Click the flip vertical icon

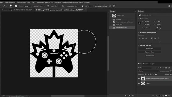tap(160, 28)
